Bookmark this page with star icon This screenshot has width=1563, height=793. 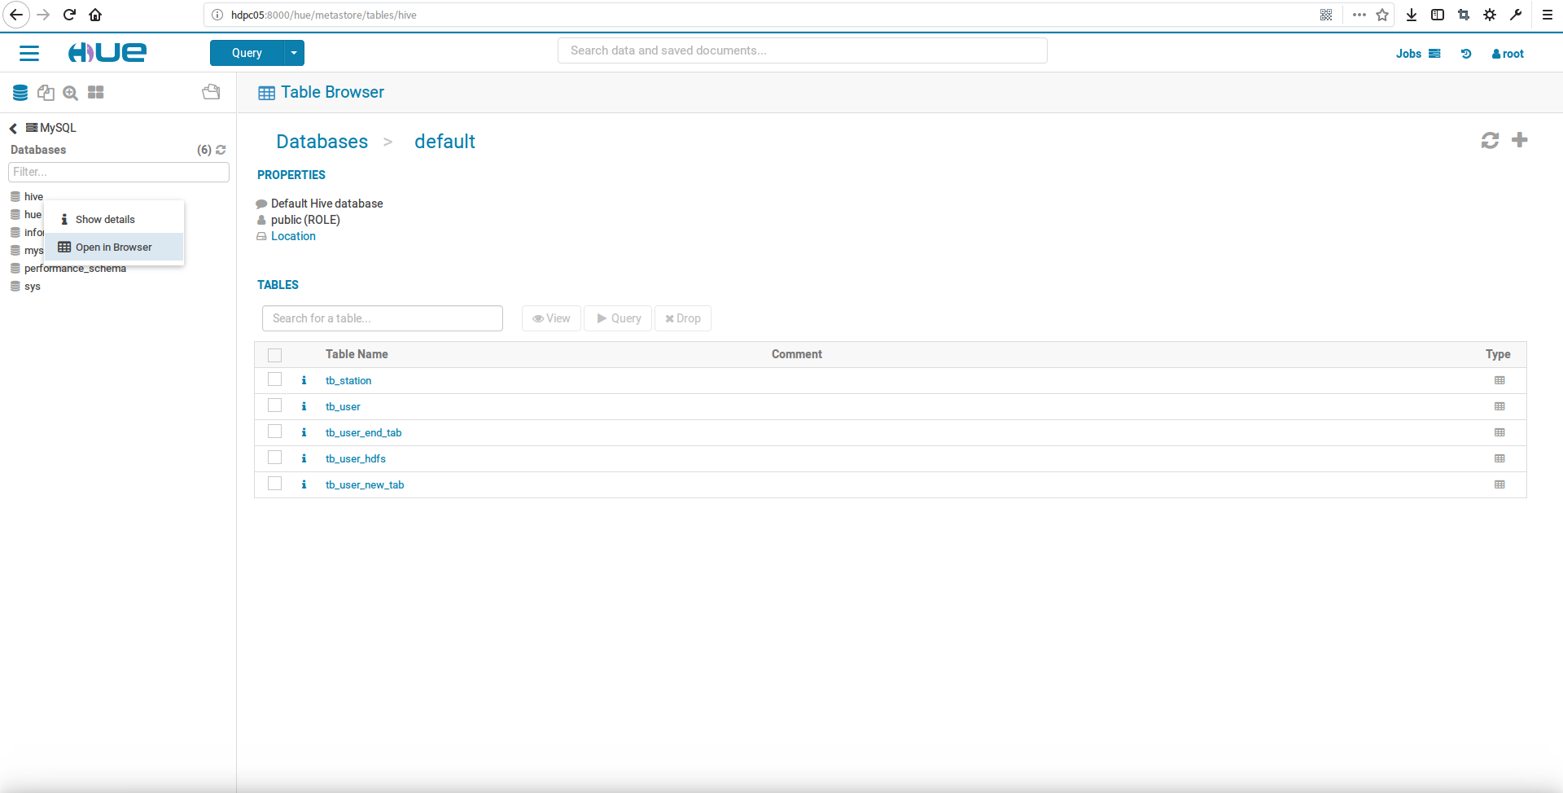(x=1382, y=15)
